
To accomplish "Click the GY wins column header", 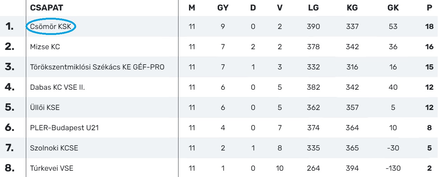I will pyautogui.click(x=223, y=8).
